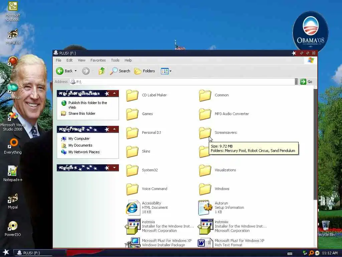
Task: Select the Personal DJ folder
Action: (144, 133)
